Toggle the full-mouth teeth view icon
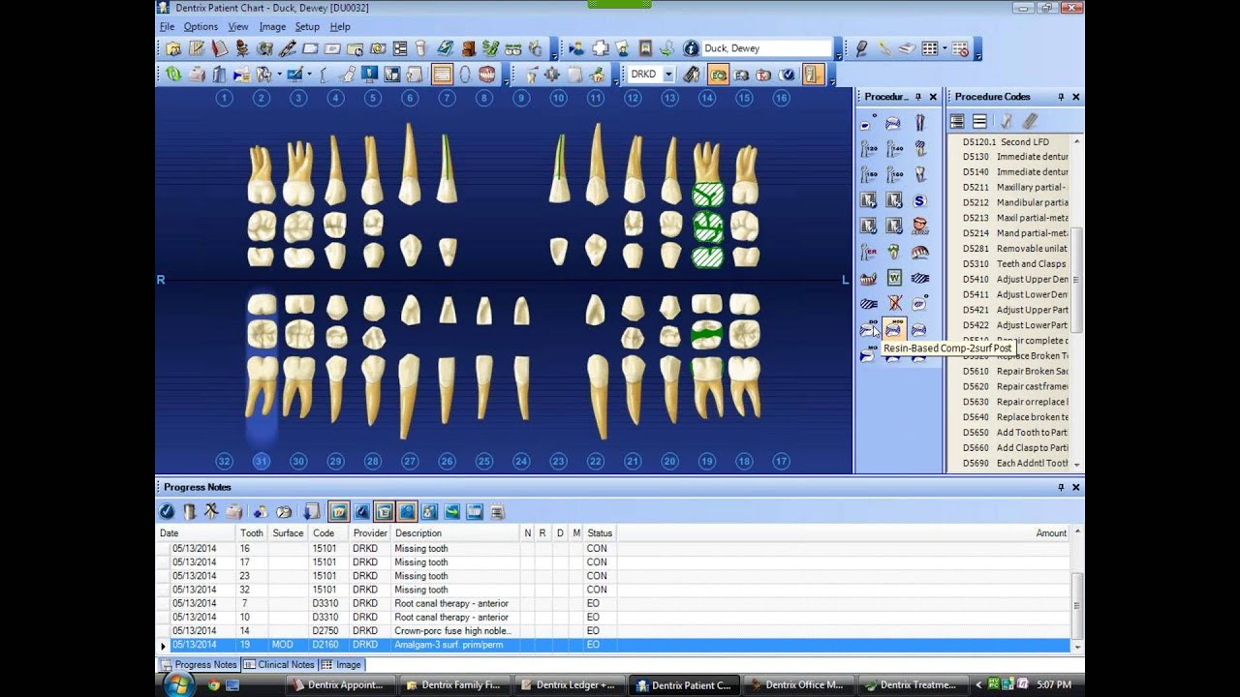Image resolution: width=1240 pixels, height=697 pixels. [x=486, y=75]
